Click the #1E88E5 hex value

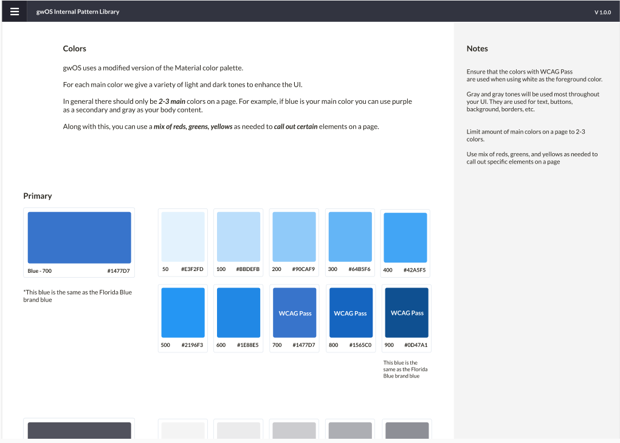click(x=248, y=345)
